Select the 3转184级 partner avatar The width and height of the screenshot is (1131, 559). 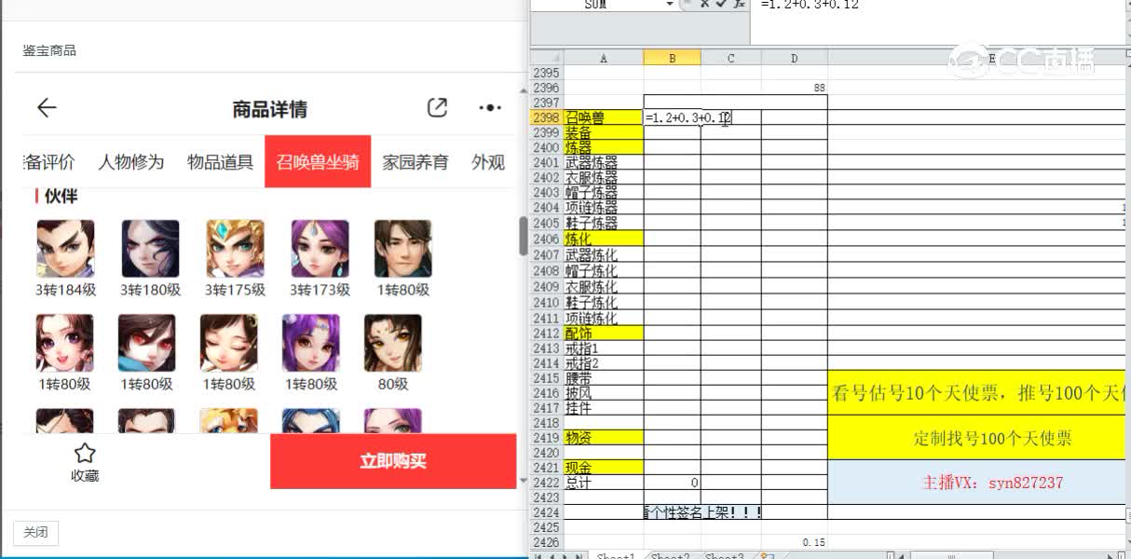[65, 248]
